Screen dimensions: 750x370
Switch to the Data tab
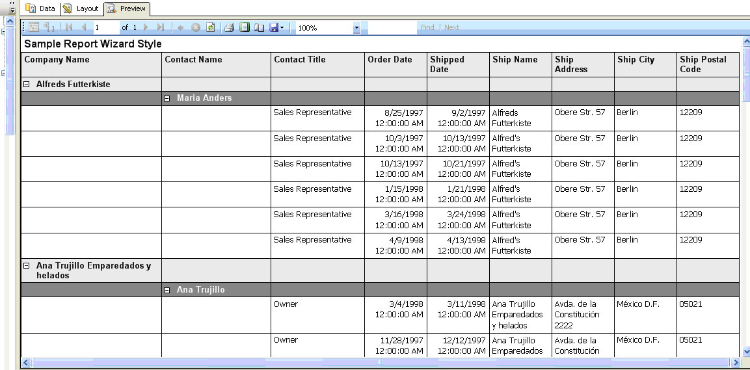pyautogui.click(x=41, y=8)
